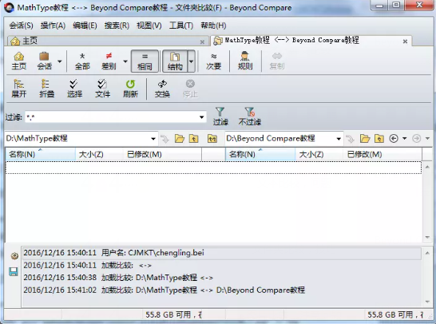Toggle the 结构 (Structure) view button
This screenshot has width=436, height=324.
click(x=175, y=61)
